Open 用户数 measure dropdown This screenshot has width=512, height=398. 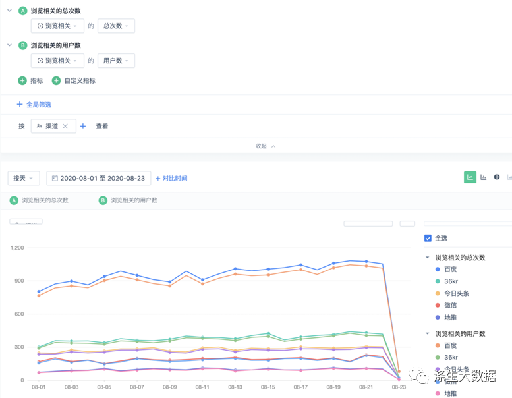(116, 61)
